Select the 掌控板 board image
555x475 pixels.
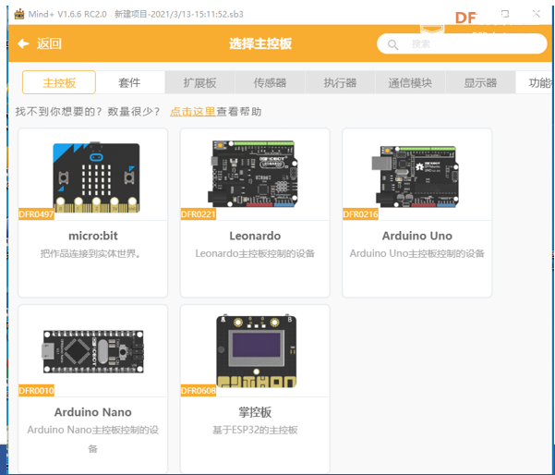pyautogui.click(x=257, y=351)
